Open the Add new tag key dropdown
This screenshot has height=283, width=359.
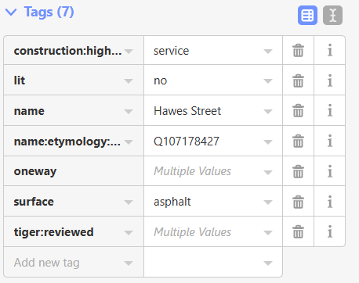[129, 263]
